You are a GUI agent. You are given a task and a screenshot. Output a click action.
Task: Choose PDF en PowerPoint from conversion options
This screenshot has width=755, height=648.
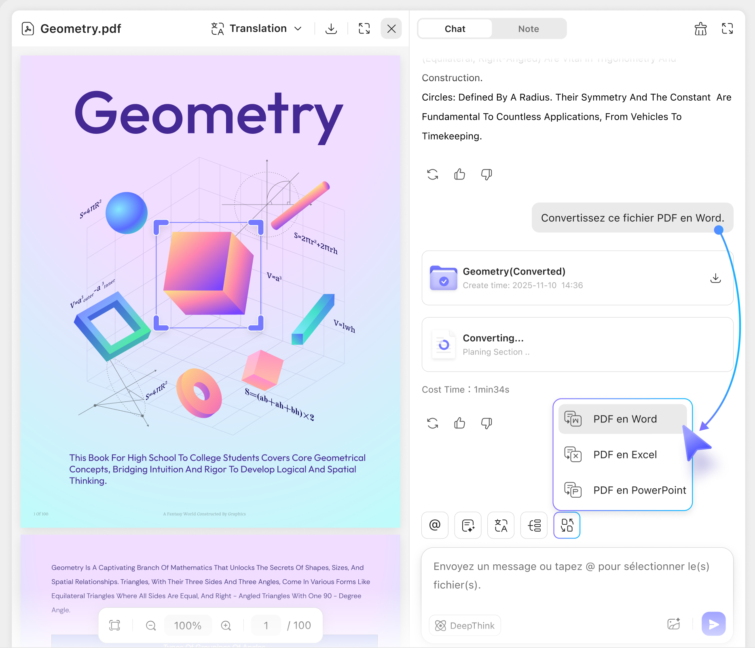tap(639, 490)
